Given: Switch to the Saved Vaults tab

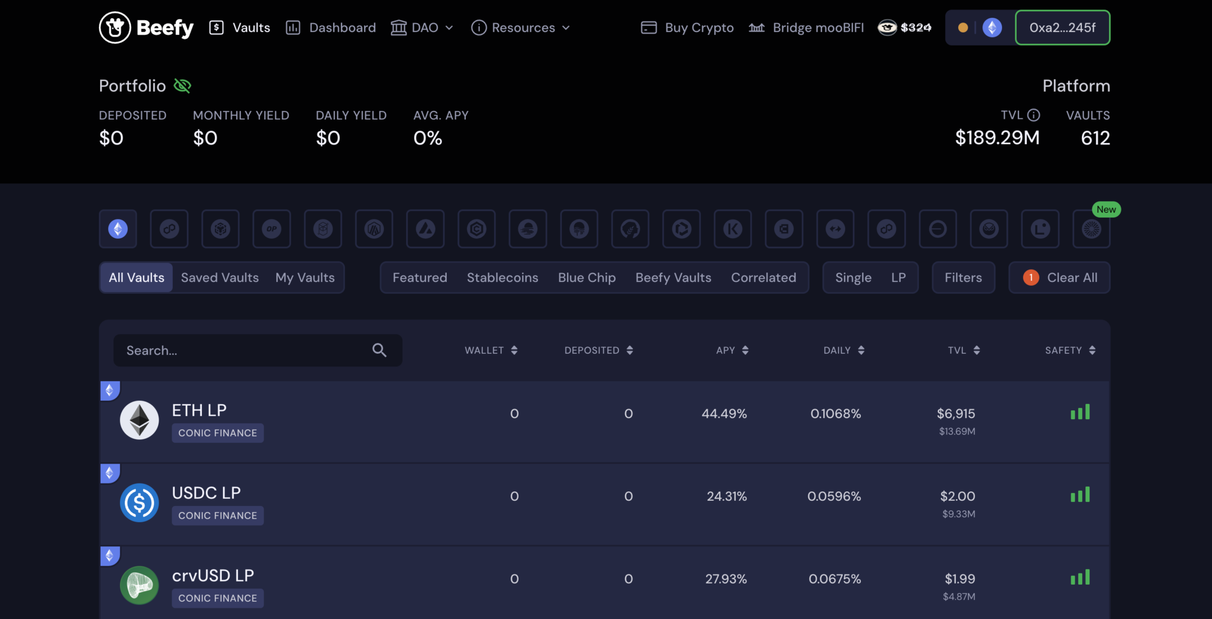Looking at the screenshot, I should [220, 278].
